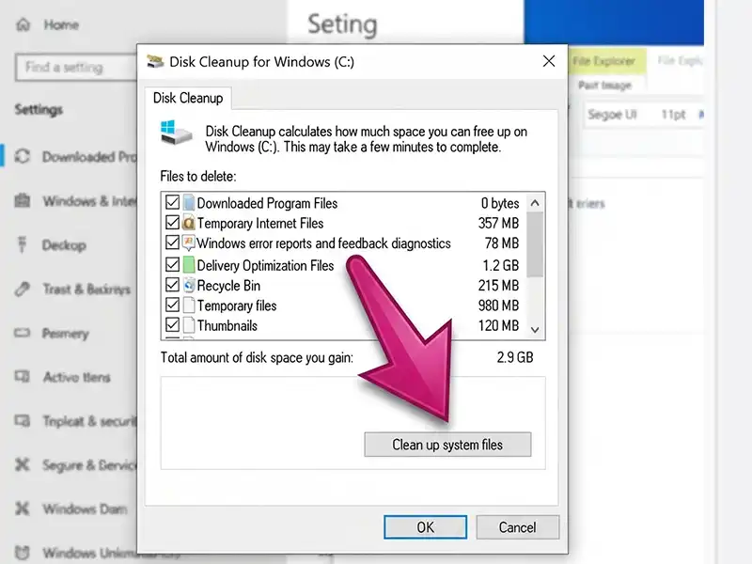Click the Home icon in Settings sidebar

(x=23, y=24)
